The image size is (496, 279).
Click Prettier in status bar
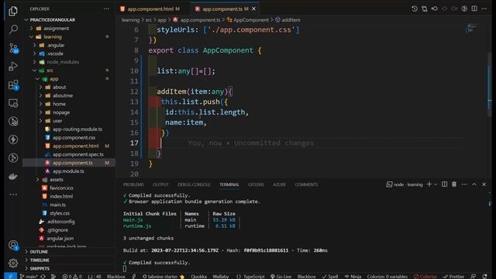point(453,277)
